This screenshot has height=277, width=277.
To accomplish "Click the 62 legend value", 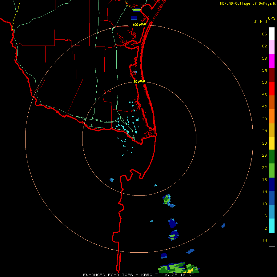I will (264, 46).
